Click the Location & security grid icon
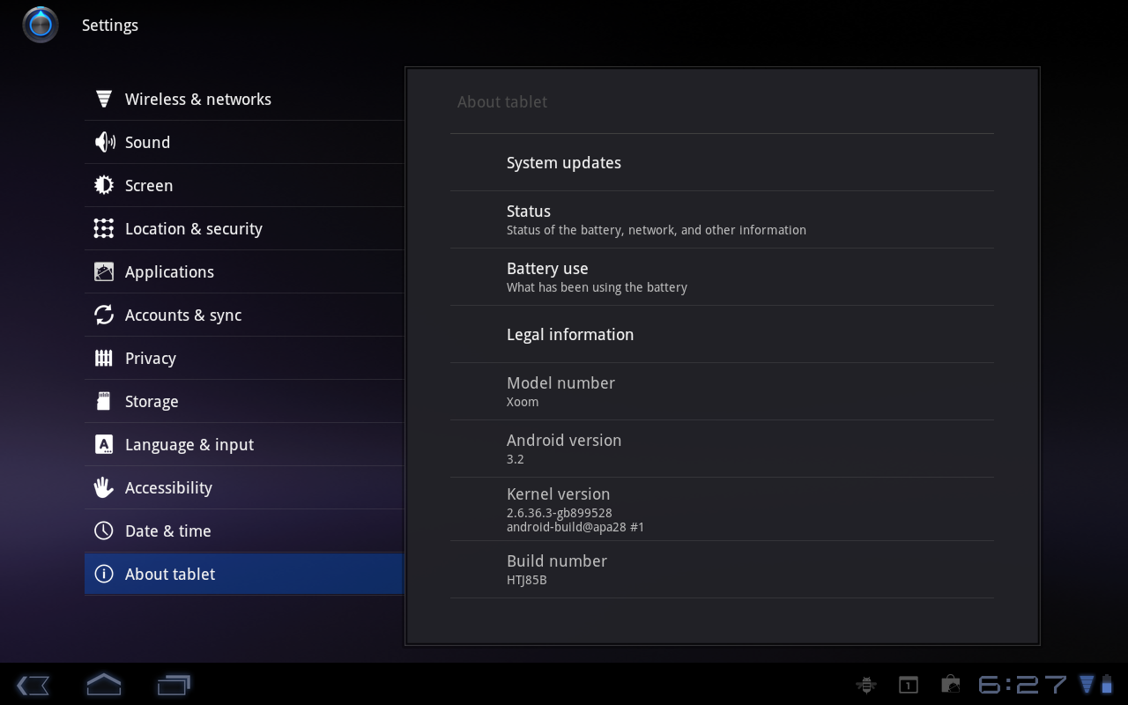 104,228
